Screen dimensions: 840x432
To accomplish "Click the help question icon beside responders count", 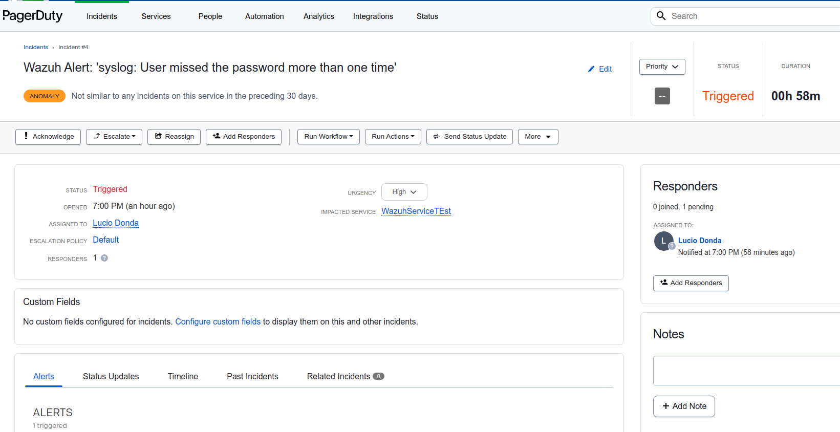I will click(x=103, y=258).
